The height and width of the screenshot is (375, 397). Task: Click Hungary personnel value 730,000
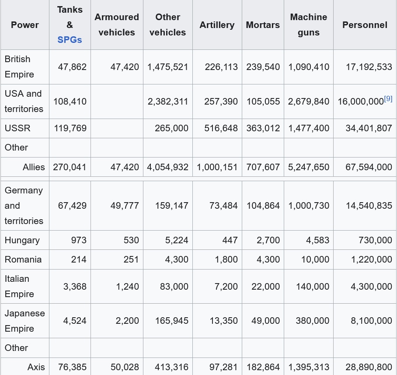(375, 240)
